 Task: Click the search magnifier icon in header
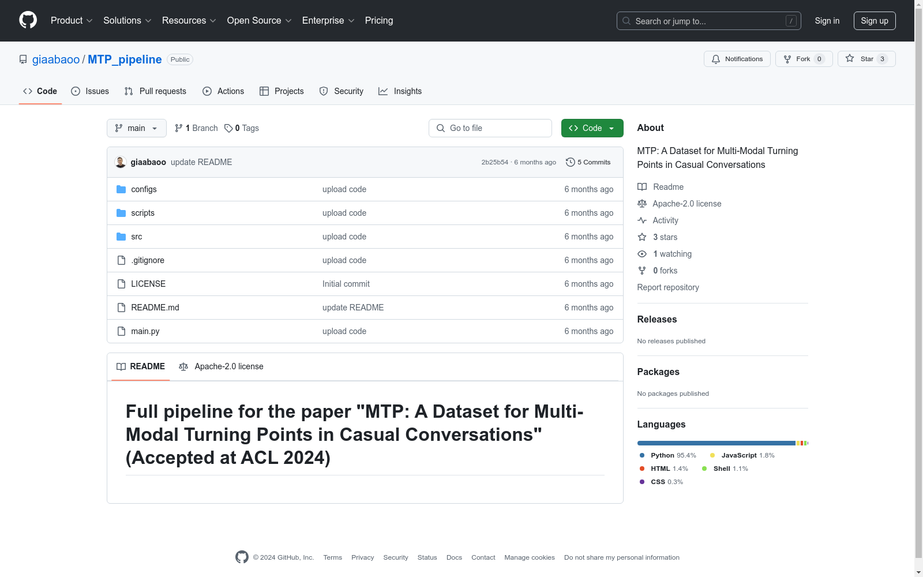(626, 21)
